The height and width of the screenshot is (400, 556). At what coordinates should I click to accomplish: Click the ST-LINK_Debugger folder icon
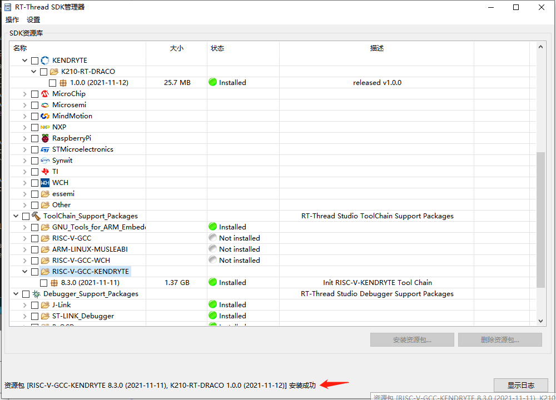(45, 316)
